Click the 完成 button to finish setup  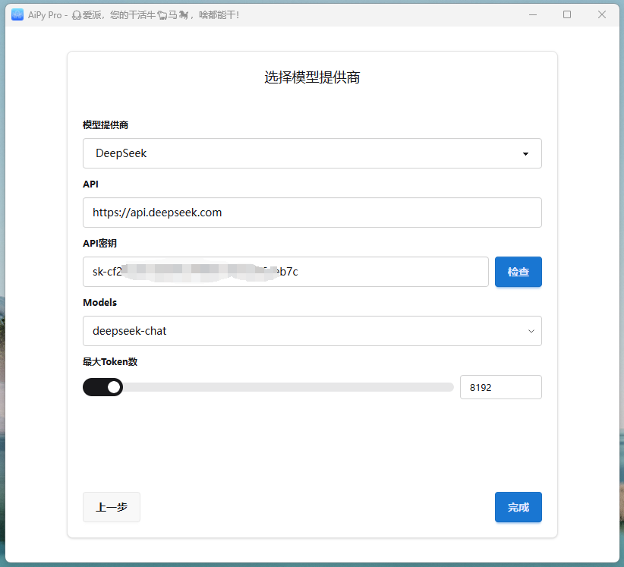[x=518, y=507]
